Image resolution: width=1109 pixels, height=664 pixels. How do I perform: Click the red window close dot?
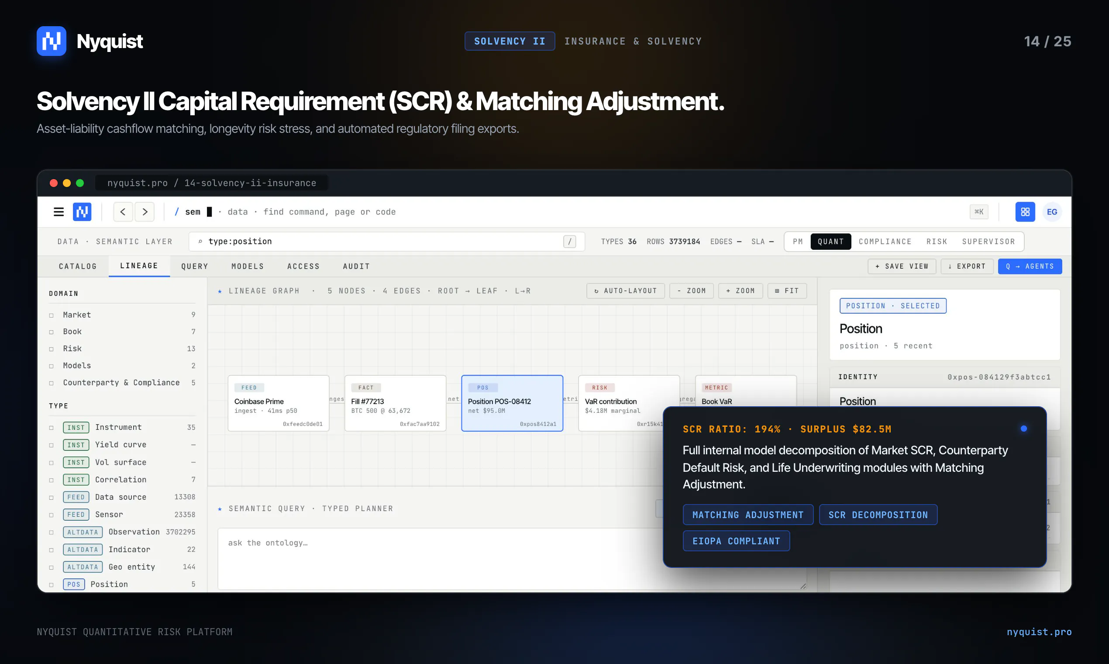click(54, 183)
